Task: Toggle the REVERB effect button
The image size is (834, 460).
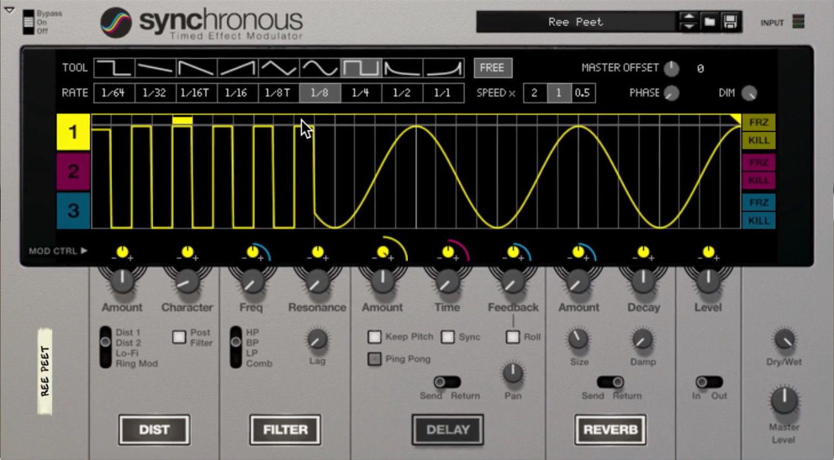Action: [x=610, y=430]
